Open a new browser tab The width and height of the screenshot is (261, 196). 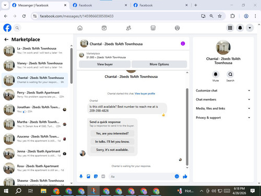(196, 5)
